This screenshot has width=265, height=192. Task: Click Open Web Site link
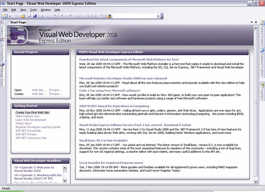coord(39,90)
